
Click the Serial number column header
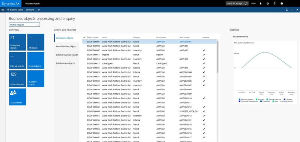(184, 37)
